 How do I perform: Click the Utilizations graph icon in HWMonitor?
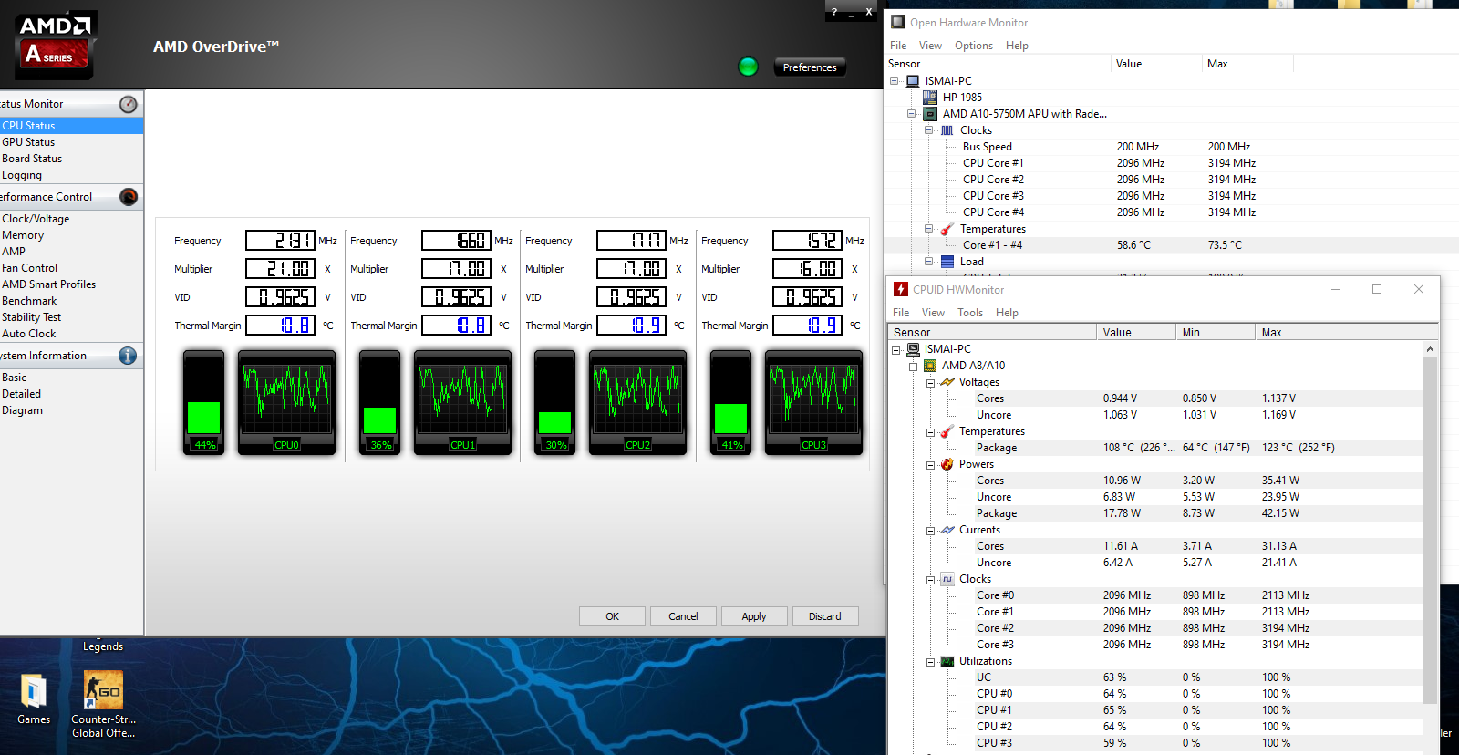click(947, 661)
